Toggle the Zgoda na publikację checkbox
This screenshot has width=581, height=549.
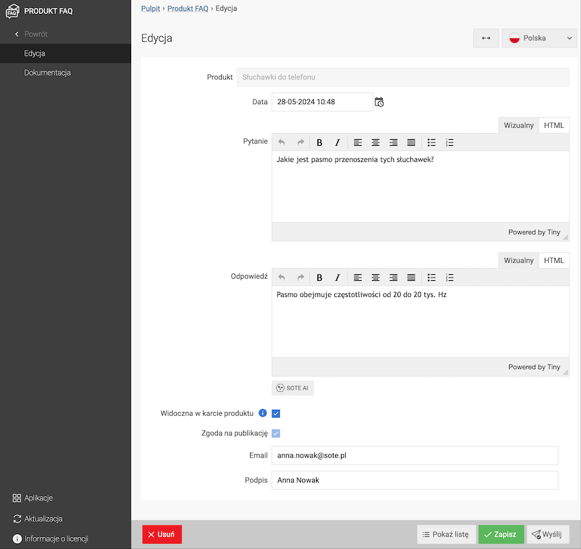pos(276,433)
